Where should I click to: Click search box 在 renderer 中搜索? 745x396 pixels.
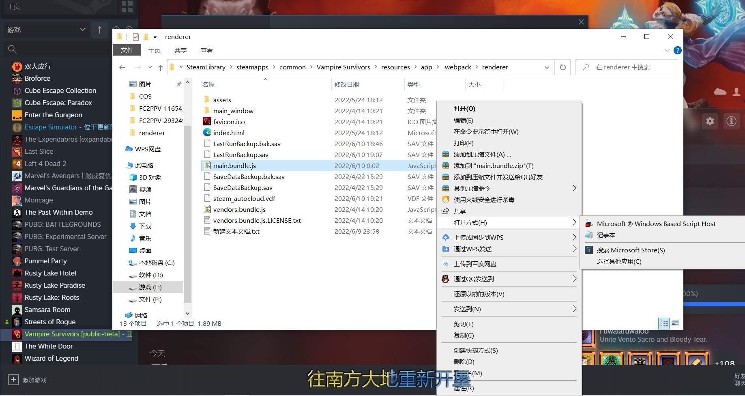[x=627, y=67]
